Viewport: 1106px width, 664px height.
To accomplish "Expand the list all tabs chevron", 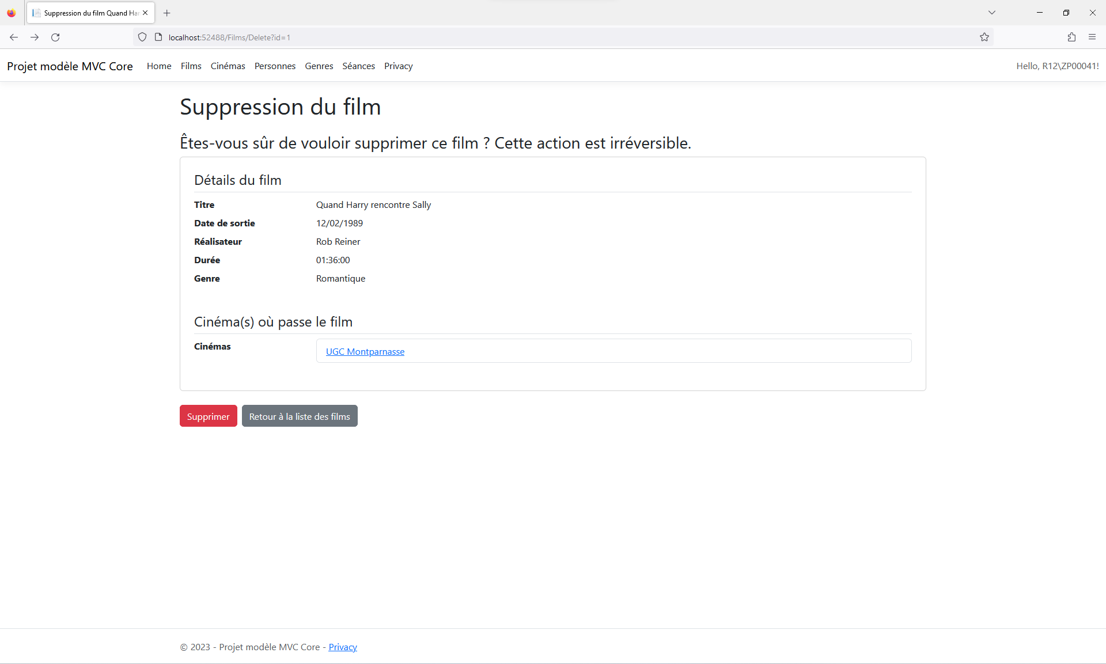I will (x=992, y=13).
